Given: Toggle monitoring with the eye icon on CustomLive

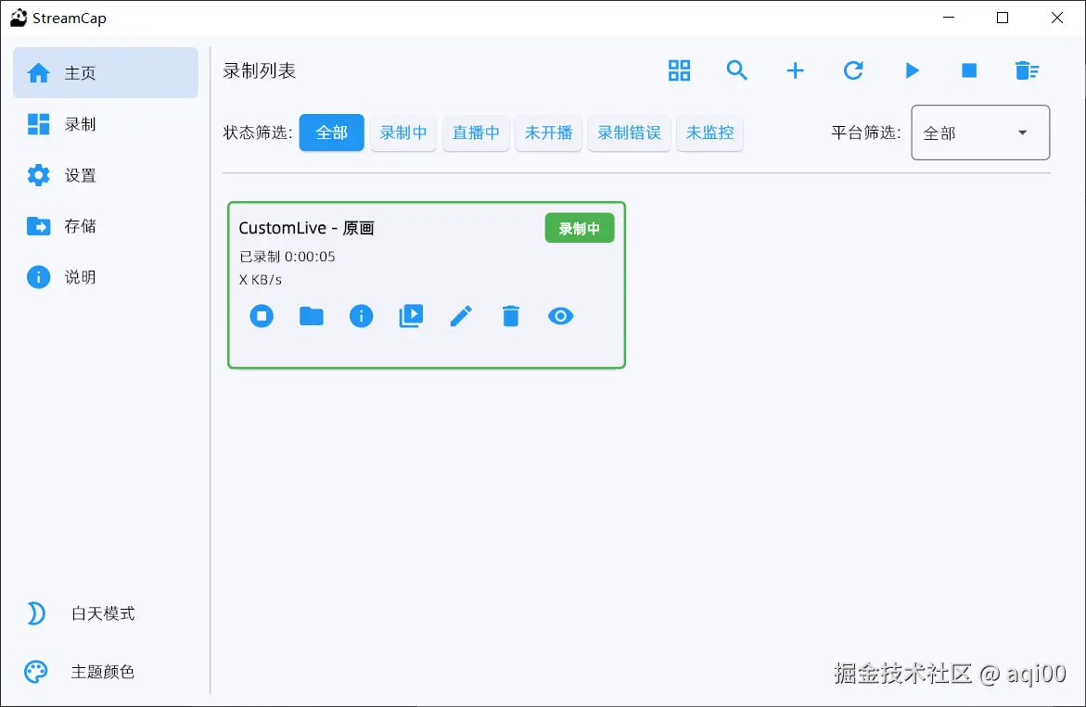Looking at the screenshot, I should 561,316.
